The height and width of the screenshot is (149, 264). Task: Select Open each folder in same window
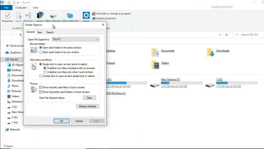click(40, 48)
